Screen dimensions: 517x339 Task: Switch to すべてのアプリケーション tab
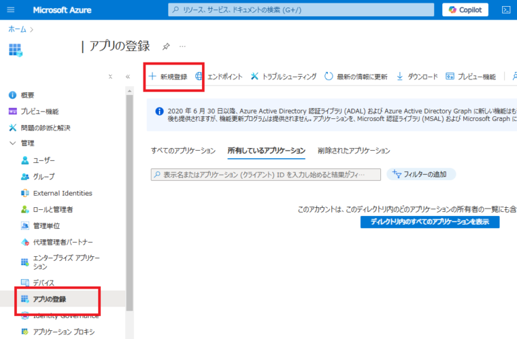click(x=183, y=151)
